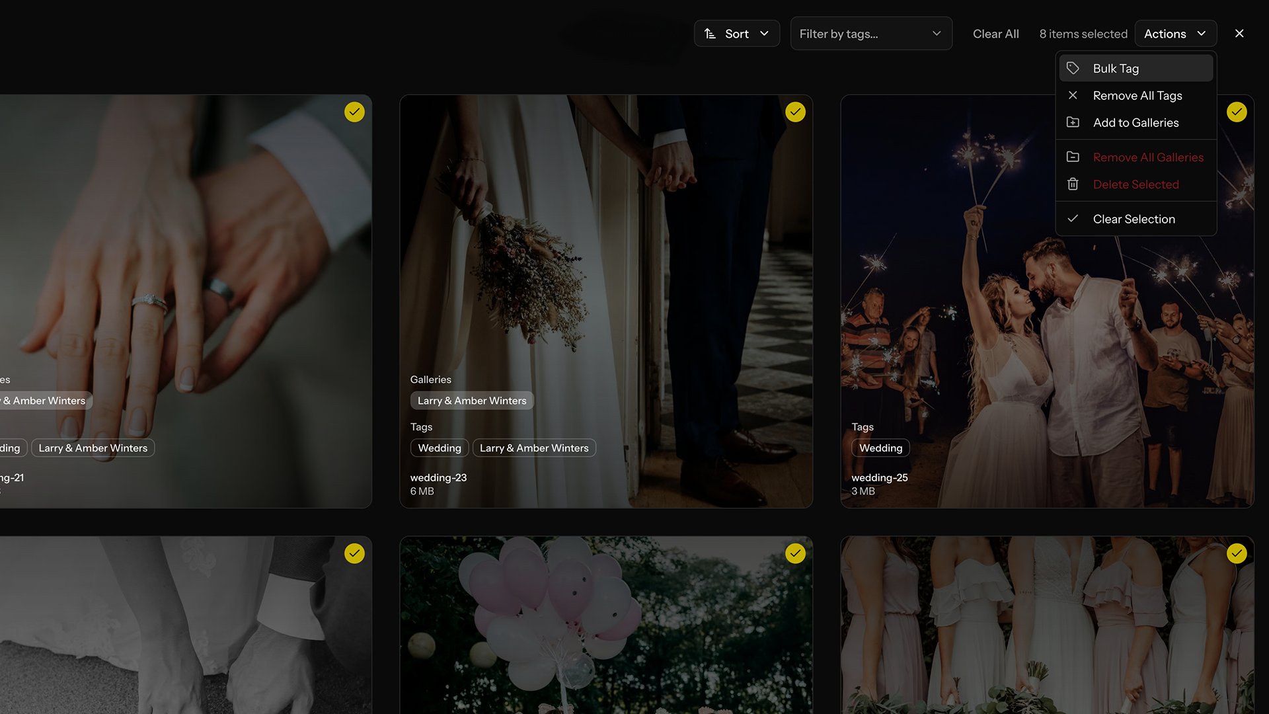Click the X icon beside Remove All Tags
Screen dimensions: 1269x714
[x=1073, y=95]
